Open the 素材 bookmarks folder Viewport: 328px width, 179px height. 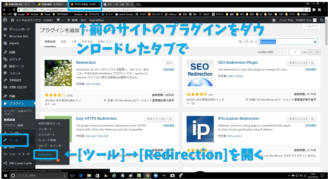click(x=250, y=14)
